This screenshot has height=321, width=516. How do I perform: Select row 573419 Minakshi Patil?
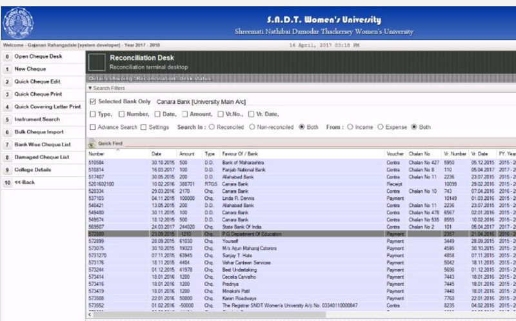click(x=301, y=291)
